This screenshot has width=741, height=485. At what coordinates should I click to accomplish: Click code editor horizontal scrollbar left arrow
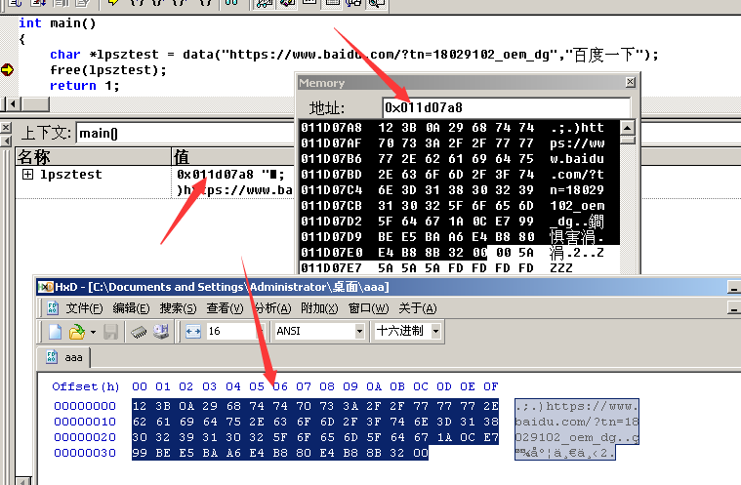click(13, 103)
